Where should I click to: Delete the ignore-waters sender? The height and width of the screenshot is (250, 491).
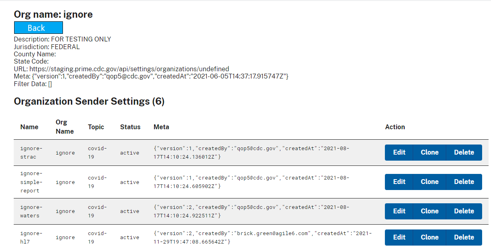coord(464,211)
